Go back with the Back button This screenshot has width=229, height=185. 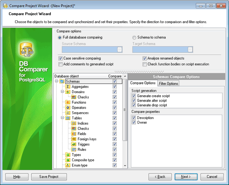pos(160,177)
